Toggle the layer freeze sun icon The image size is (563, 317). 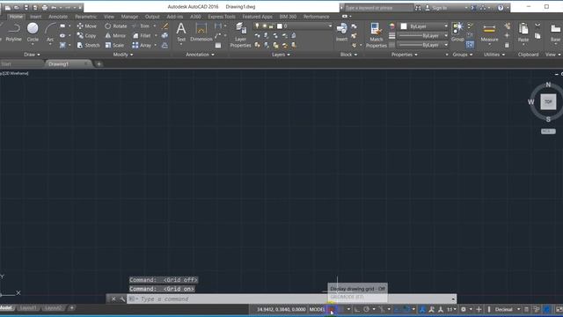(265, 26)
